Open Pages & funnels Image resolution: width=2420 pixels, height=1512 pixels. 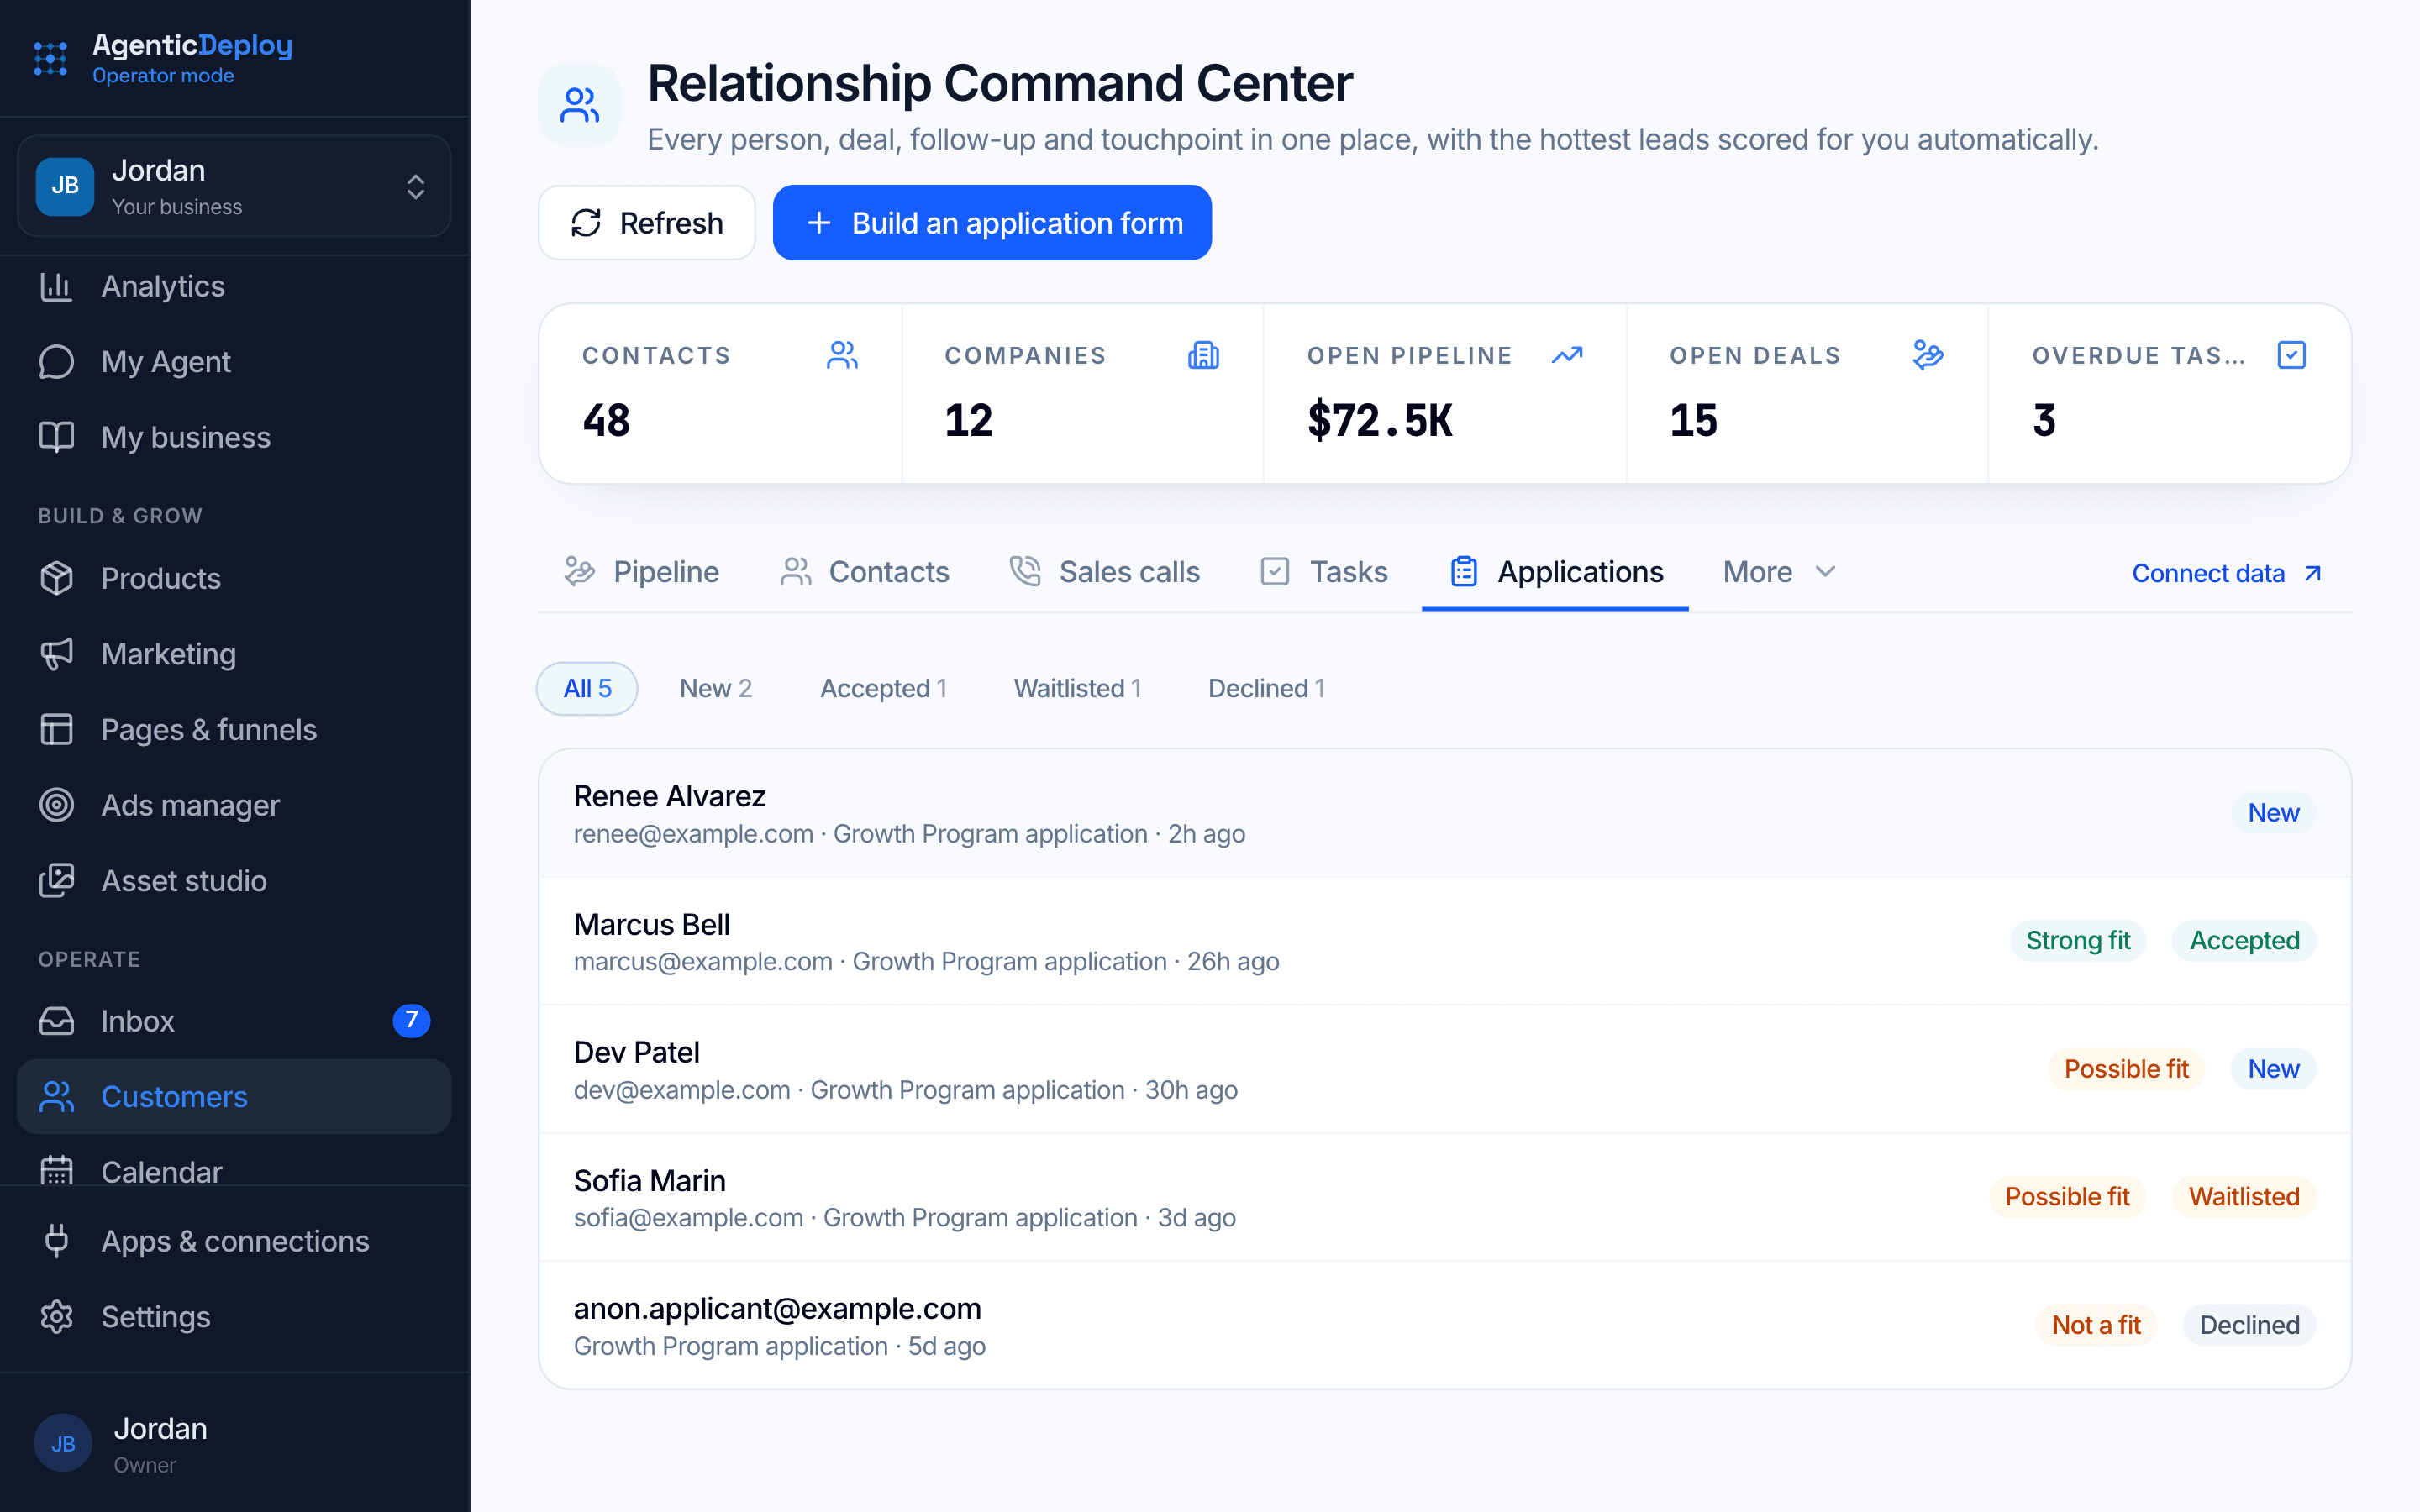point(234,729)
